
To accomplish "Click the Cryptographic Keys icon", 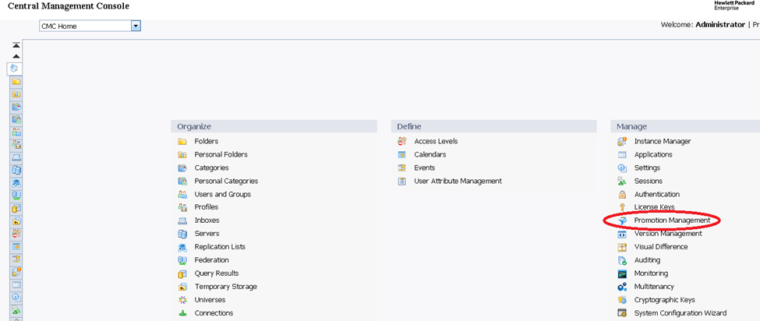I will click(x=622, y=300).
